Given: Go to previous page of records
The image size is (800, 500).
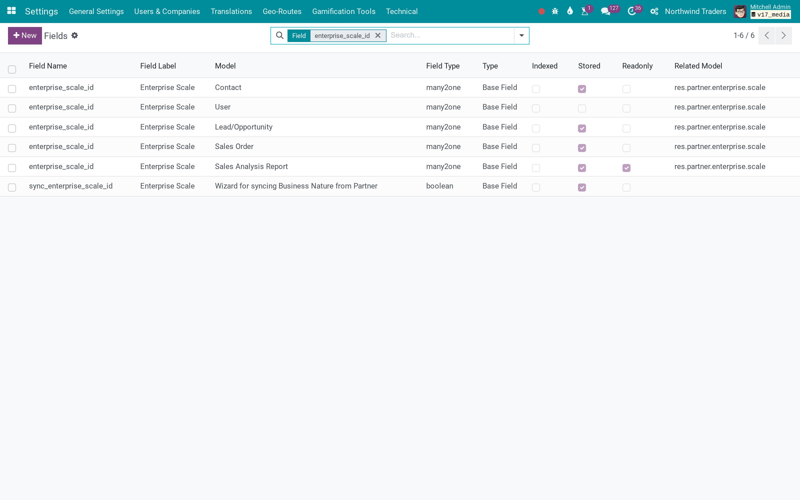Looking at the screenshot, I should coord(766,35).
